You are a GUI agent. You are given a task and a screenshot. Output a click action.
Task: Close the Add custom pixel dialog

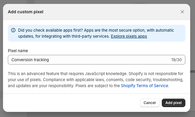pos(182,12)
